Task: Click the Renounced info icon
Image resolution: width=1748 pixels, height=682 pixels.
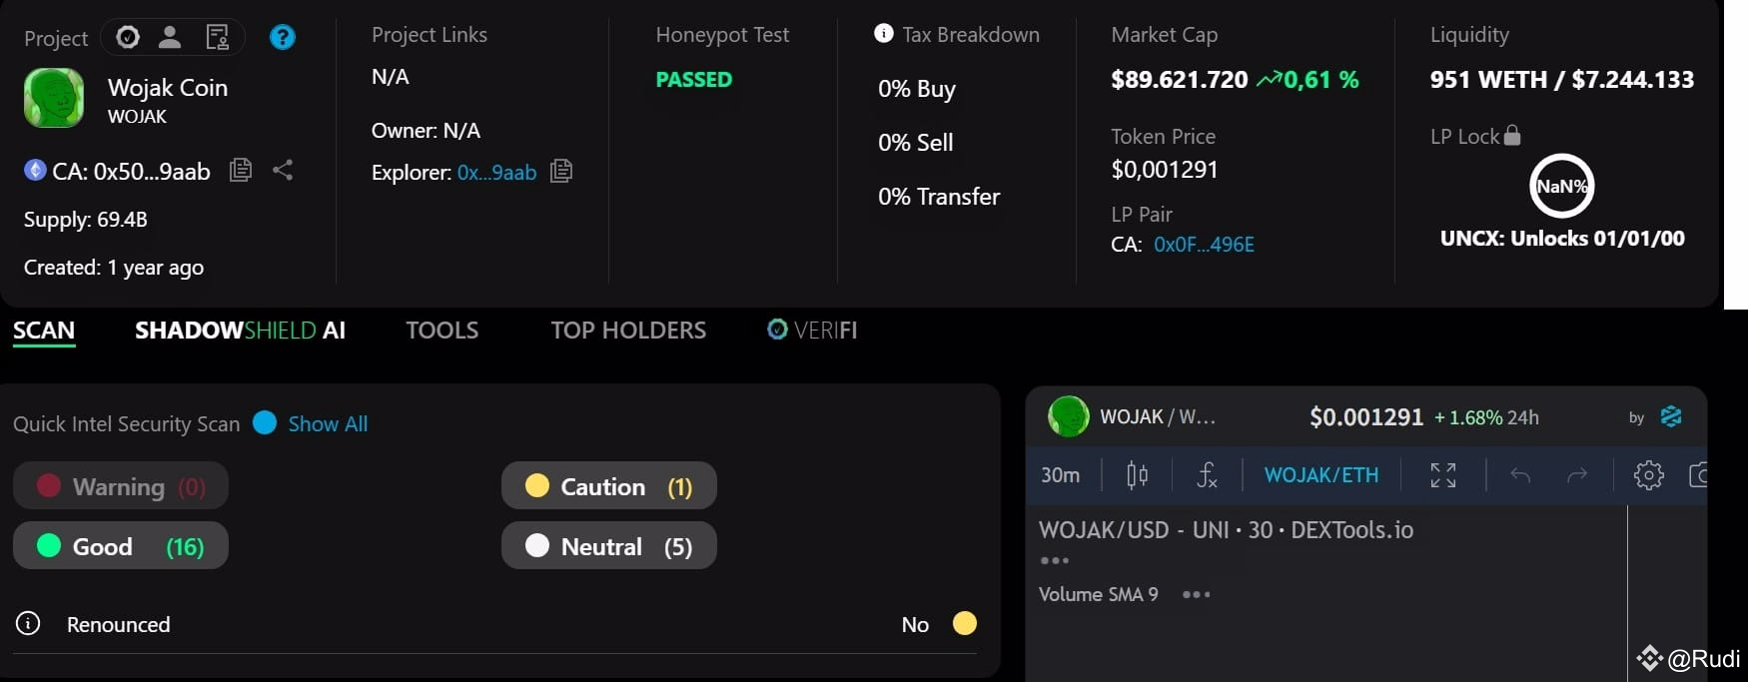Action: point(28,624)
